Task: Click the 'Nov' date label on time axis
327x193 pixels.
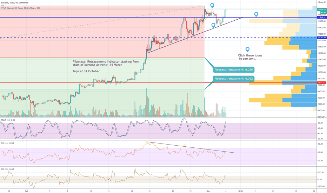Action: point(208,191)
